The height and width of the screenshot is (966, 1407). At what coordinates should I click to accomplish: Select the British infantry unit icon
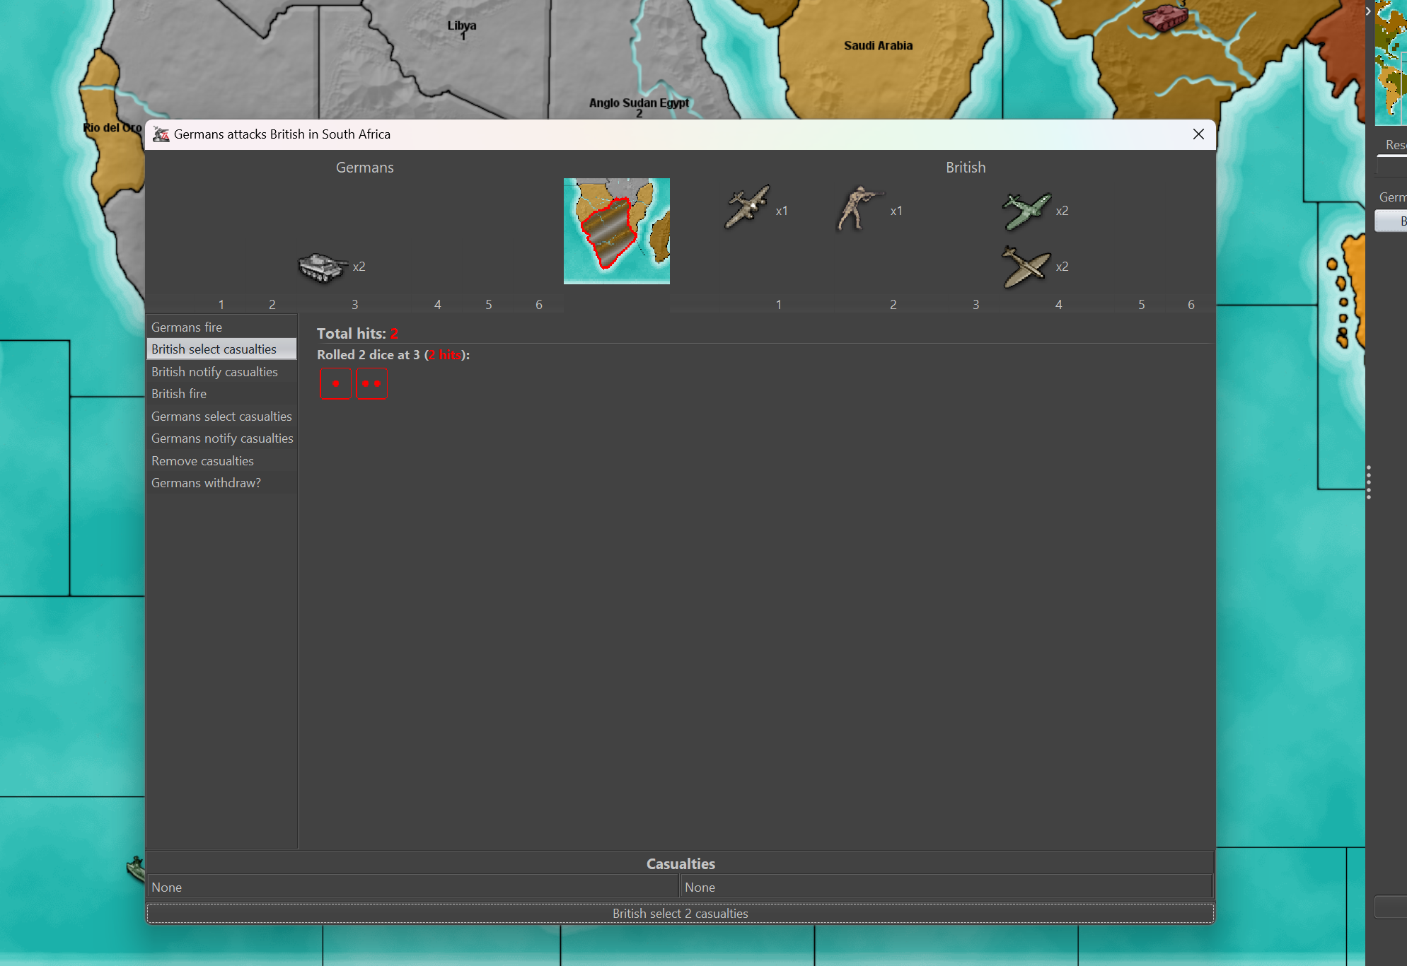tap(859, 208)
